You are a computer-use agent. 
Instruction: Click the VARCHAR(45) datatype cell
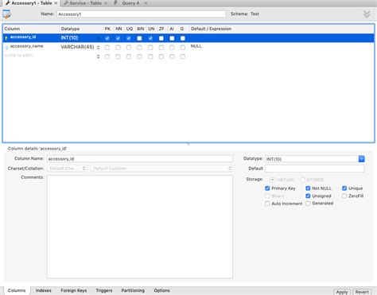77,47
